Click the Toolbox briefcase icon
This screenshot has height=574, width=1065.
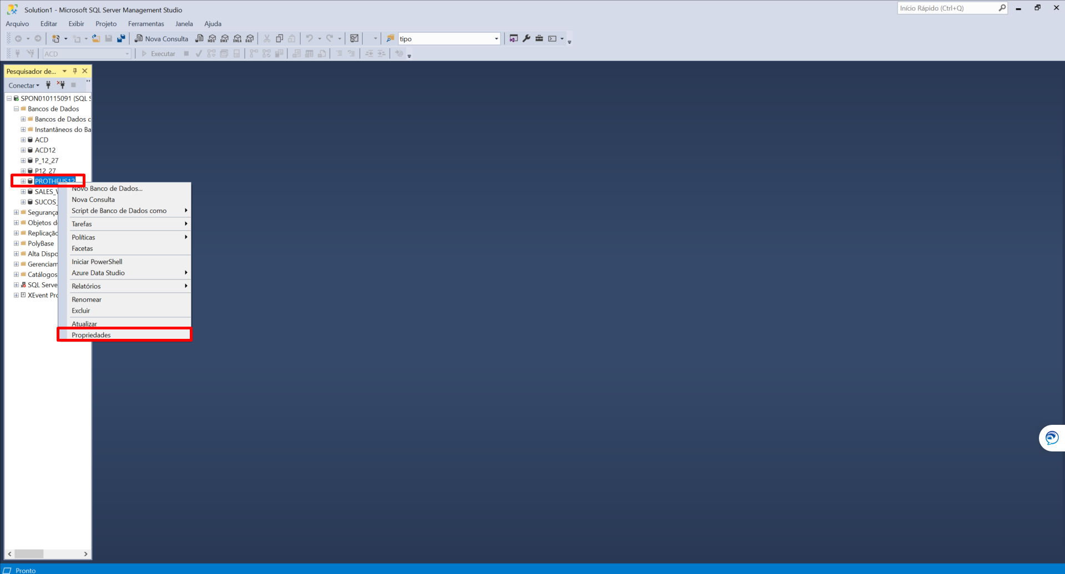tap(539, 39)
